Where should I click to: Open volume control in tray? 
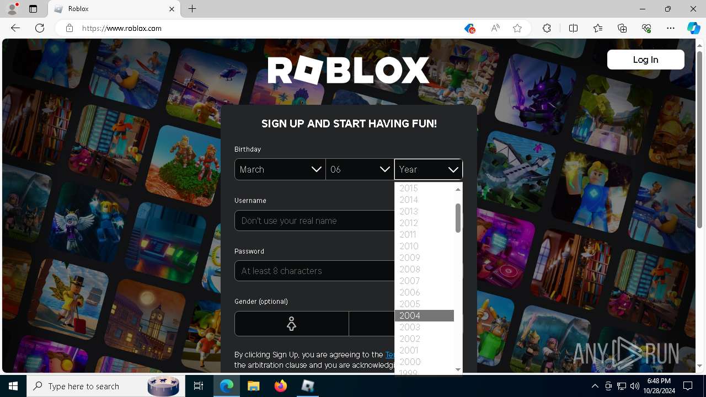click(634, 386)
